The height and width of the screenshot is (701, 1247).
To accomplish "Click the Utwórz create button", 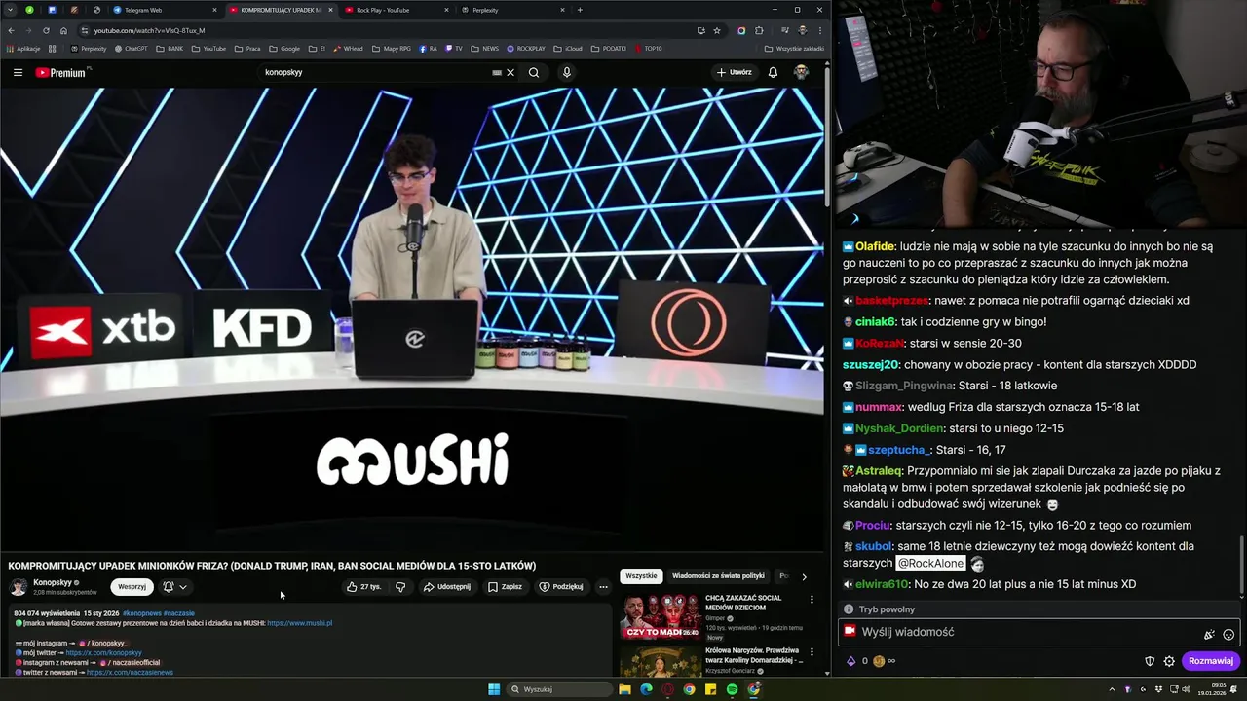I will [735, 72].
